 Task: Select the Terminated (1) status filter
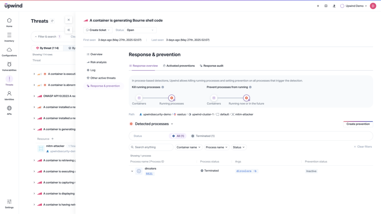[x=203, y=136]
